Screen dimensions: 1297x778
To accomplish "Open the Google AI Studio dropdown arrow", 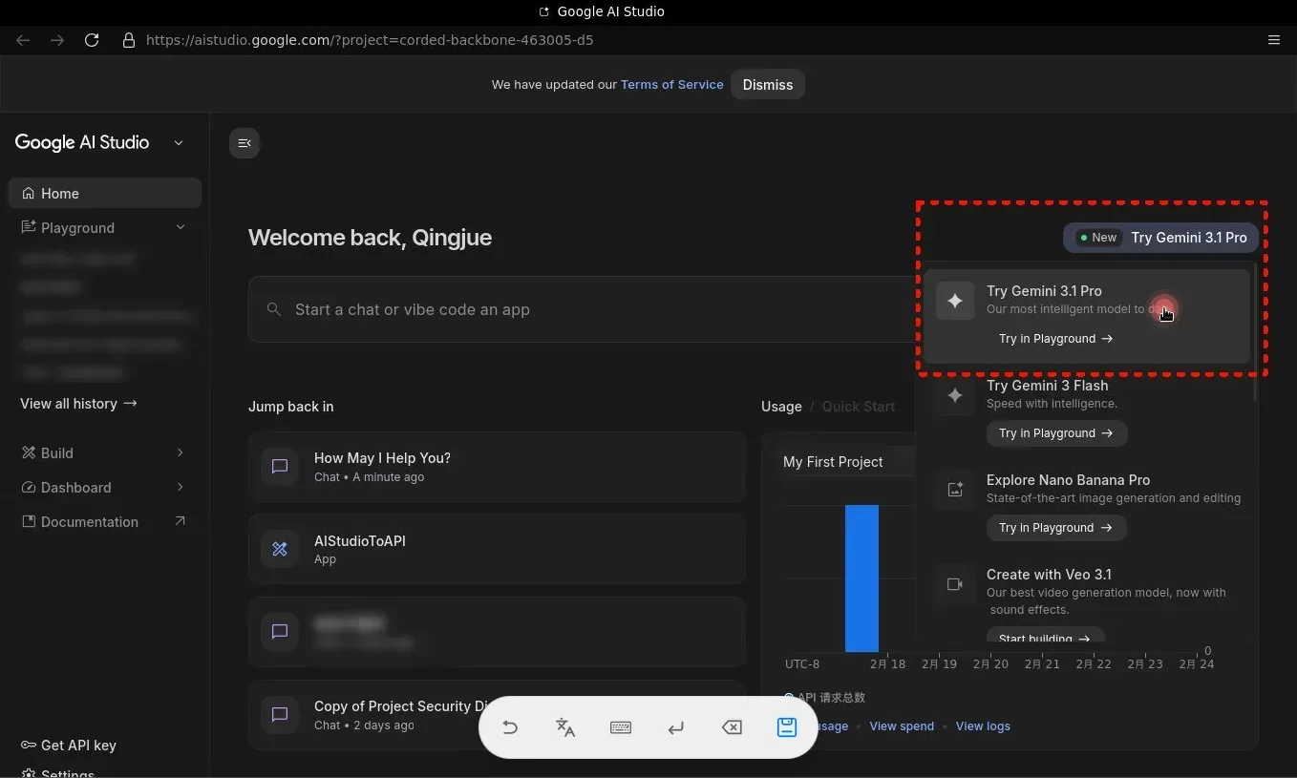I will [x=179, y=143].
